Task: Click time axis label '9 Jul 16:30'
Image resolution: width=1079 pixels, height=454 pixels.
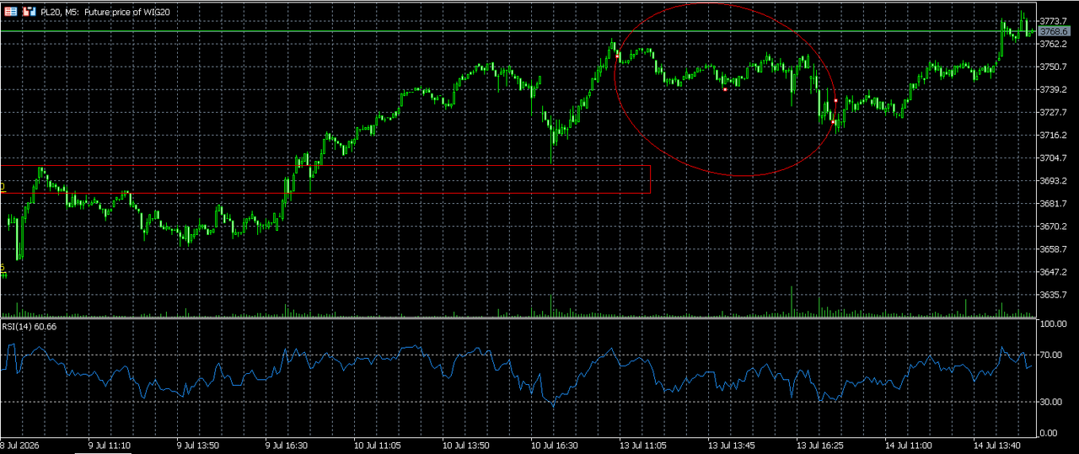Action: 287,444
